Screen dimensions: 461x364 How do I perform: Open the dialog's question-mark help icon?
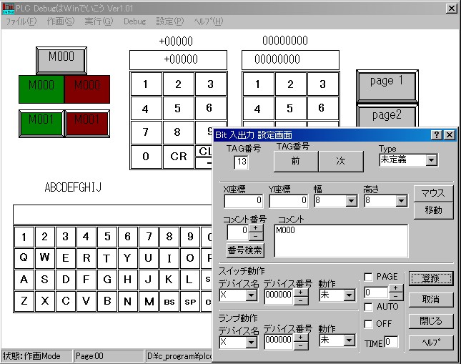click(436, 134)
